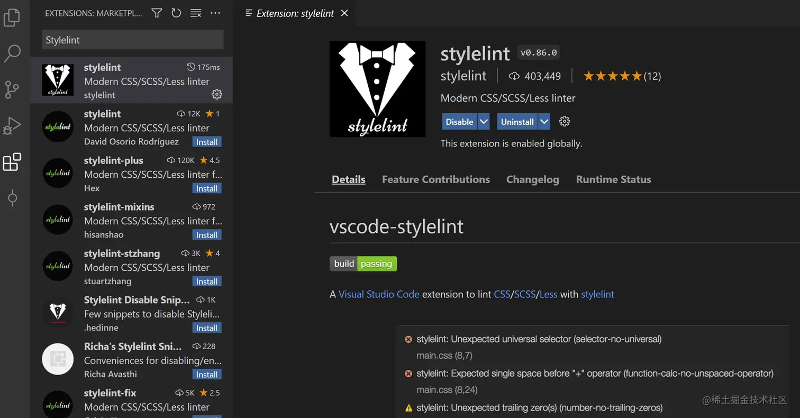Click the five-star rating of stylelint

(x=612, y=76)
